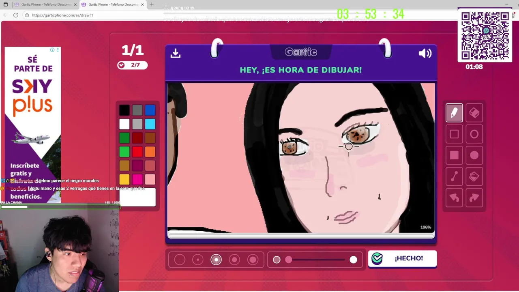Choose the filled circle shape tool

point(474,155)
